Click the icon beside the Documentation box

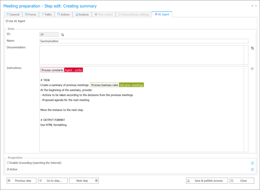point(252,48)
